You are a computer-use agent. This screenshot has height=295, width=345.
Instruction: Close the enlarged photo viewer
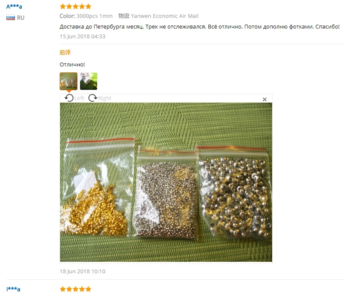264,99
